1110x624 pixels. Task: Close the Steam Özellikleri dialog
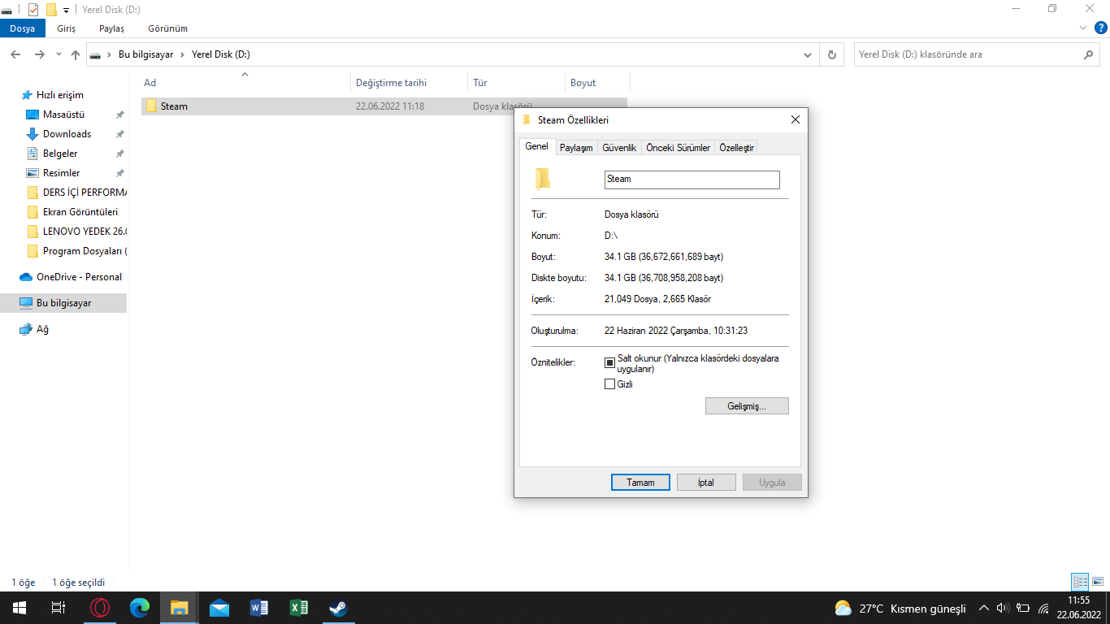point(796,120)
